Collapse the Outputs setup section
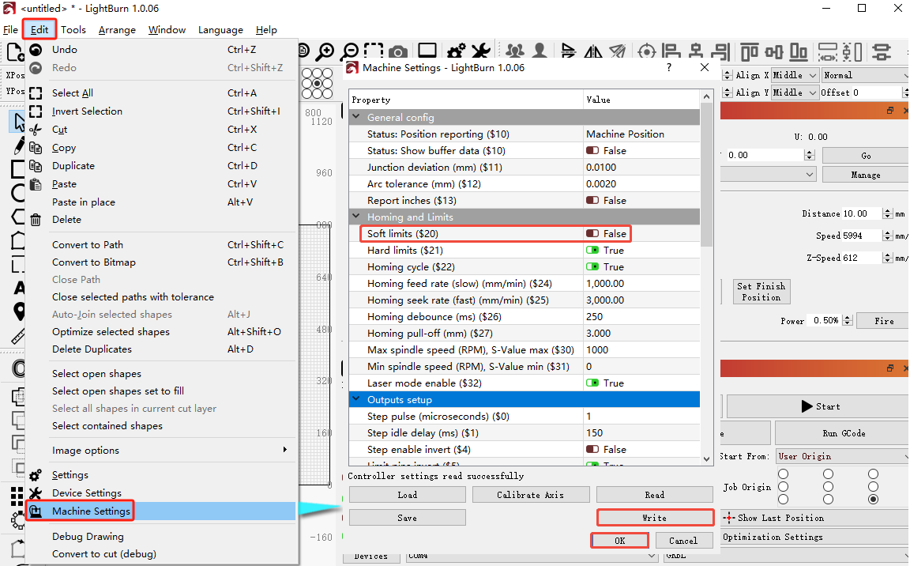910x566 pixels. pyautogui.click(x=356, y=399)
